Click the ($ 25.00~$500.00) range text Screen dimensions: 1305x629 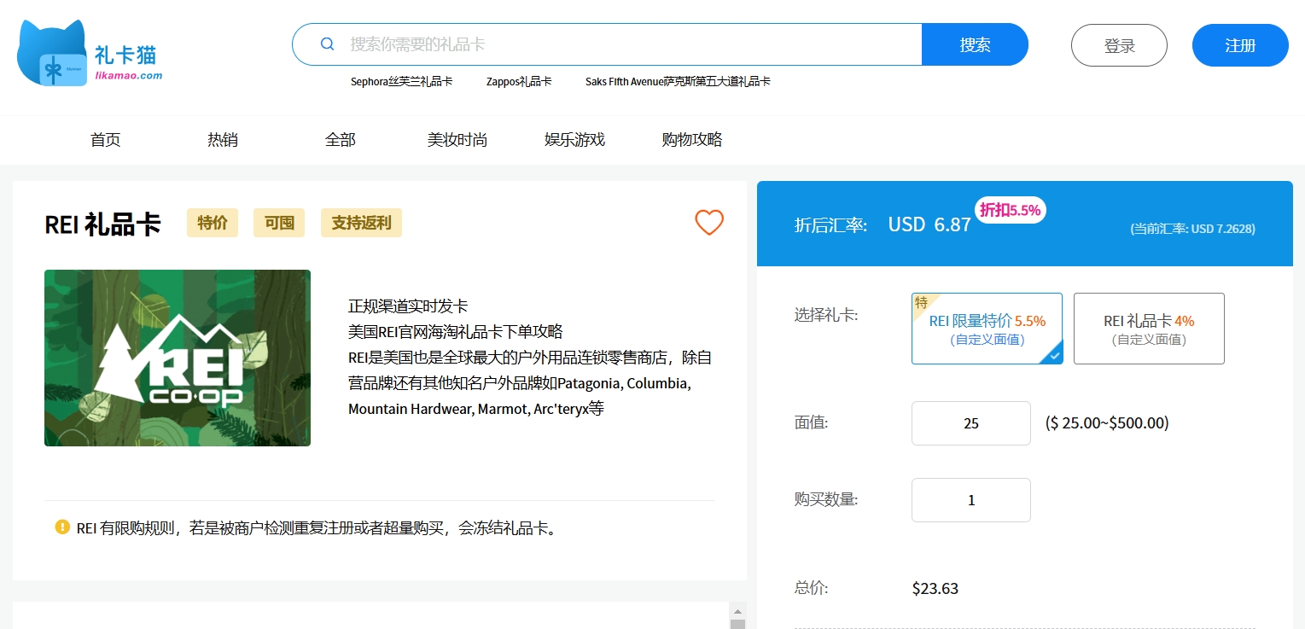[1107, 423]
